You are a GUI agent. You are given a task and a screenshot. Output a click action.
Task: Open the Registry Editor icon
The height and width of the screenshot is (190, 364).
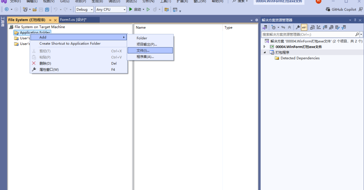pyautogui.click(x=318, y=27)
